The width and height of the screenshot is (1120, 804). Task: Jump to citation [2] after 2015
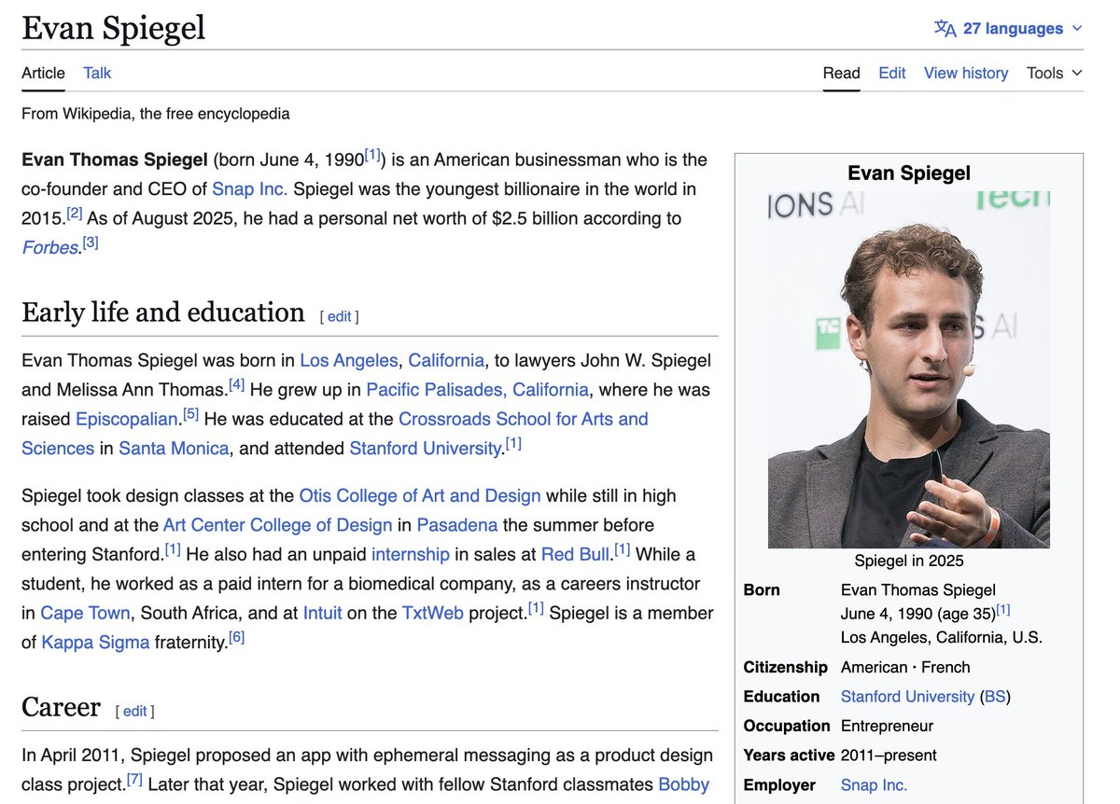(x=74, y=214)
